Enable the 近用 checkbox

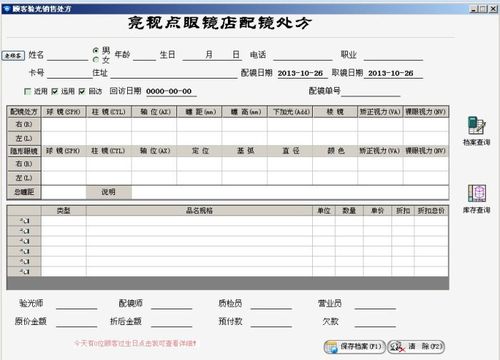tap(28, 91)
